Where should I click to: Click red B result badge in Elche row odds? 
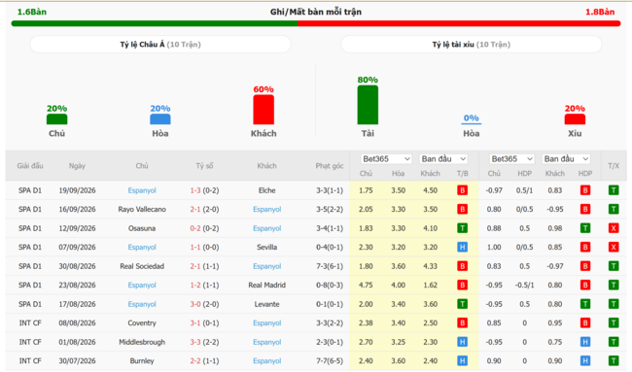pos(462,190)
